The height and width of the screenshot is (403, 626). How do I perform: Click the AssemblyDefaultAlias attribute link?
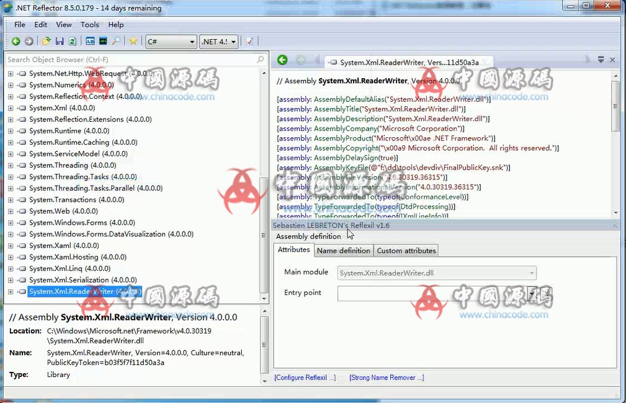tap(349, 99)
